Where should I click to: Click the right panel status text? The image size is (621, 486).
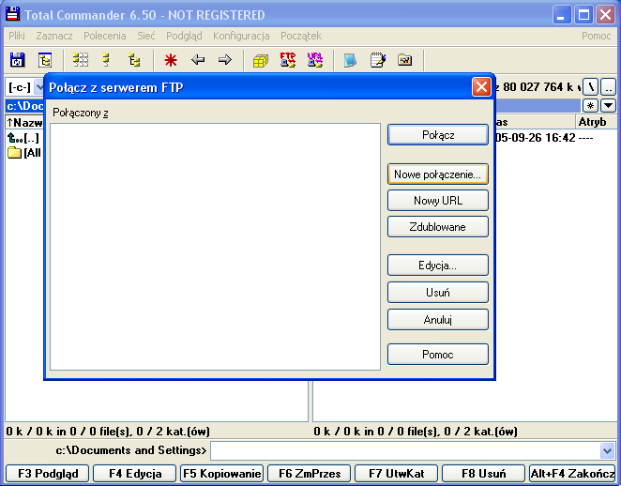click(x=416, y=431)
